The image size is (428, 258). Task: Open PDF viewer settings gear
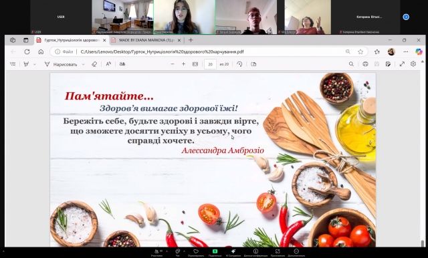point(413,63)
